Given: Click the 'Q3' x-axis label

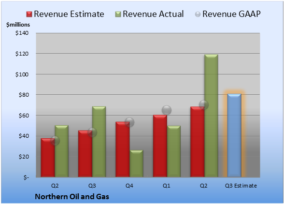Looking at the screenshot, I should pos(92,186).
